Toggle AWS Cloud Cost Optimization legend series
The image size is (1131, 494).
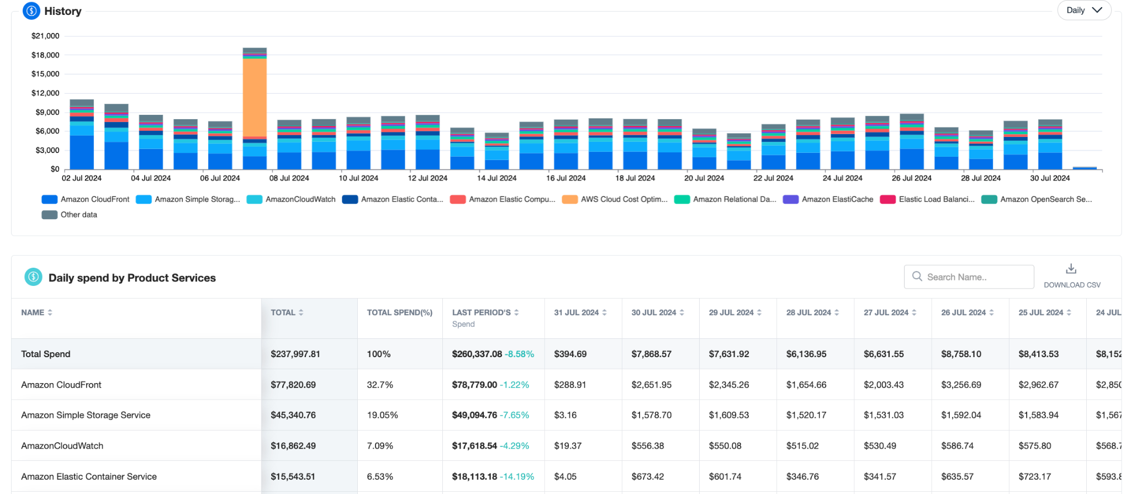pyautogui.click(x=615, y=199)
